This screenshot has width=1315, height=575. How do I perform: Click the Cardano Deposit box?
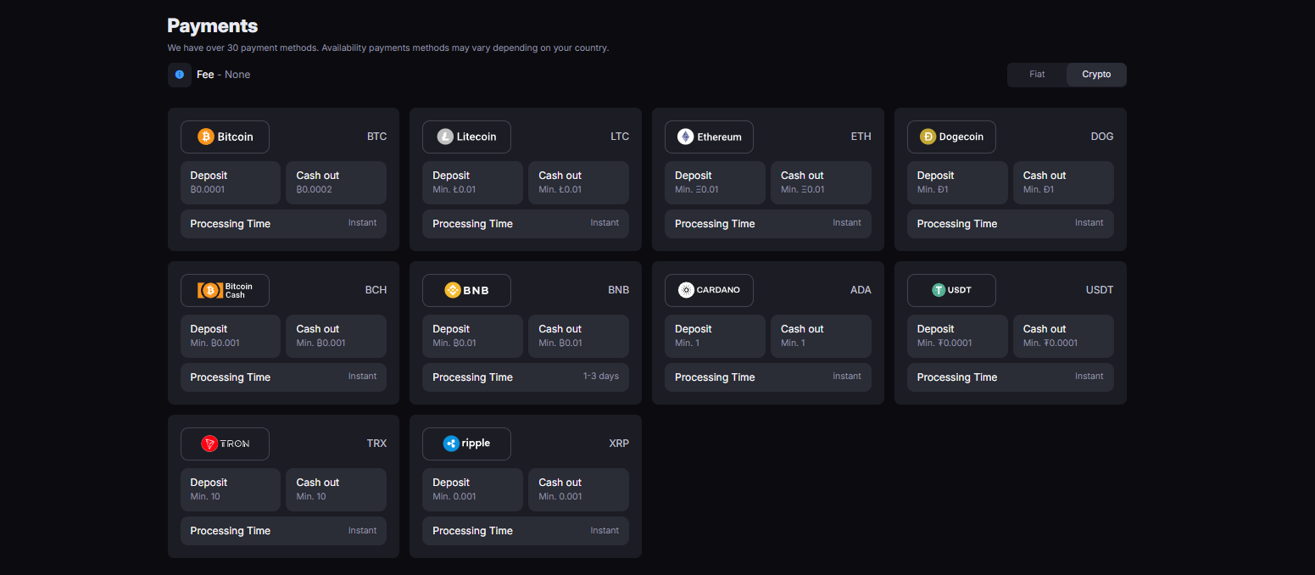point(715,336)
